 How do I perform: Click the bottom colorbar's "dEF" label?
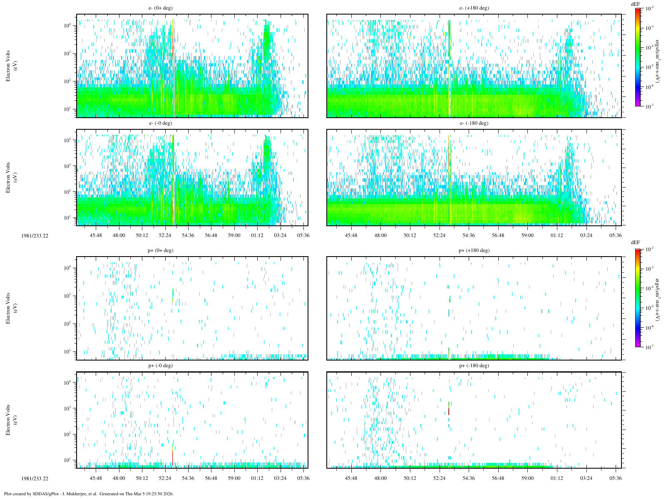click(635, 242)
